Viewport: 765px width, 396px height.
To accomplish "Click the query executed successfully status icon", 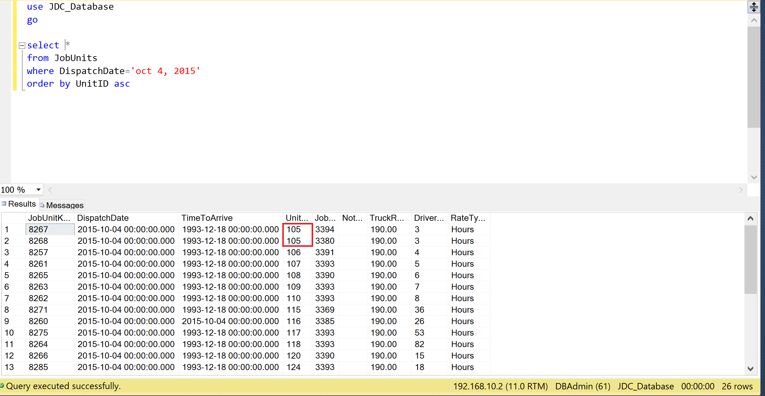I will pyautogui.click(x=2, y=386).
